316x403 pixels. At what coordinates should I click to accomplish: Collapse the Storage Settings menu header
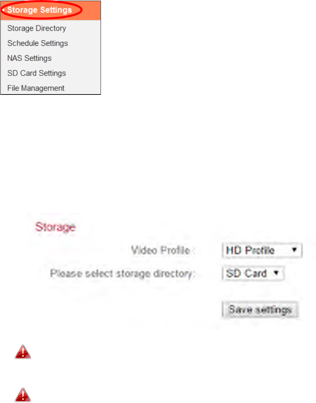pyautogui.click(x=40, y=10)
